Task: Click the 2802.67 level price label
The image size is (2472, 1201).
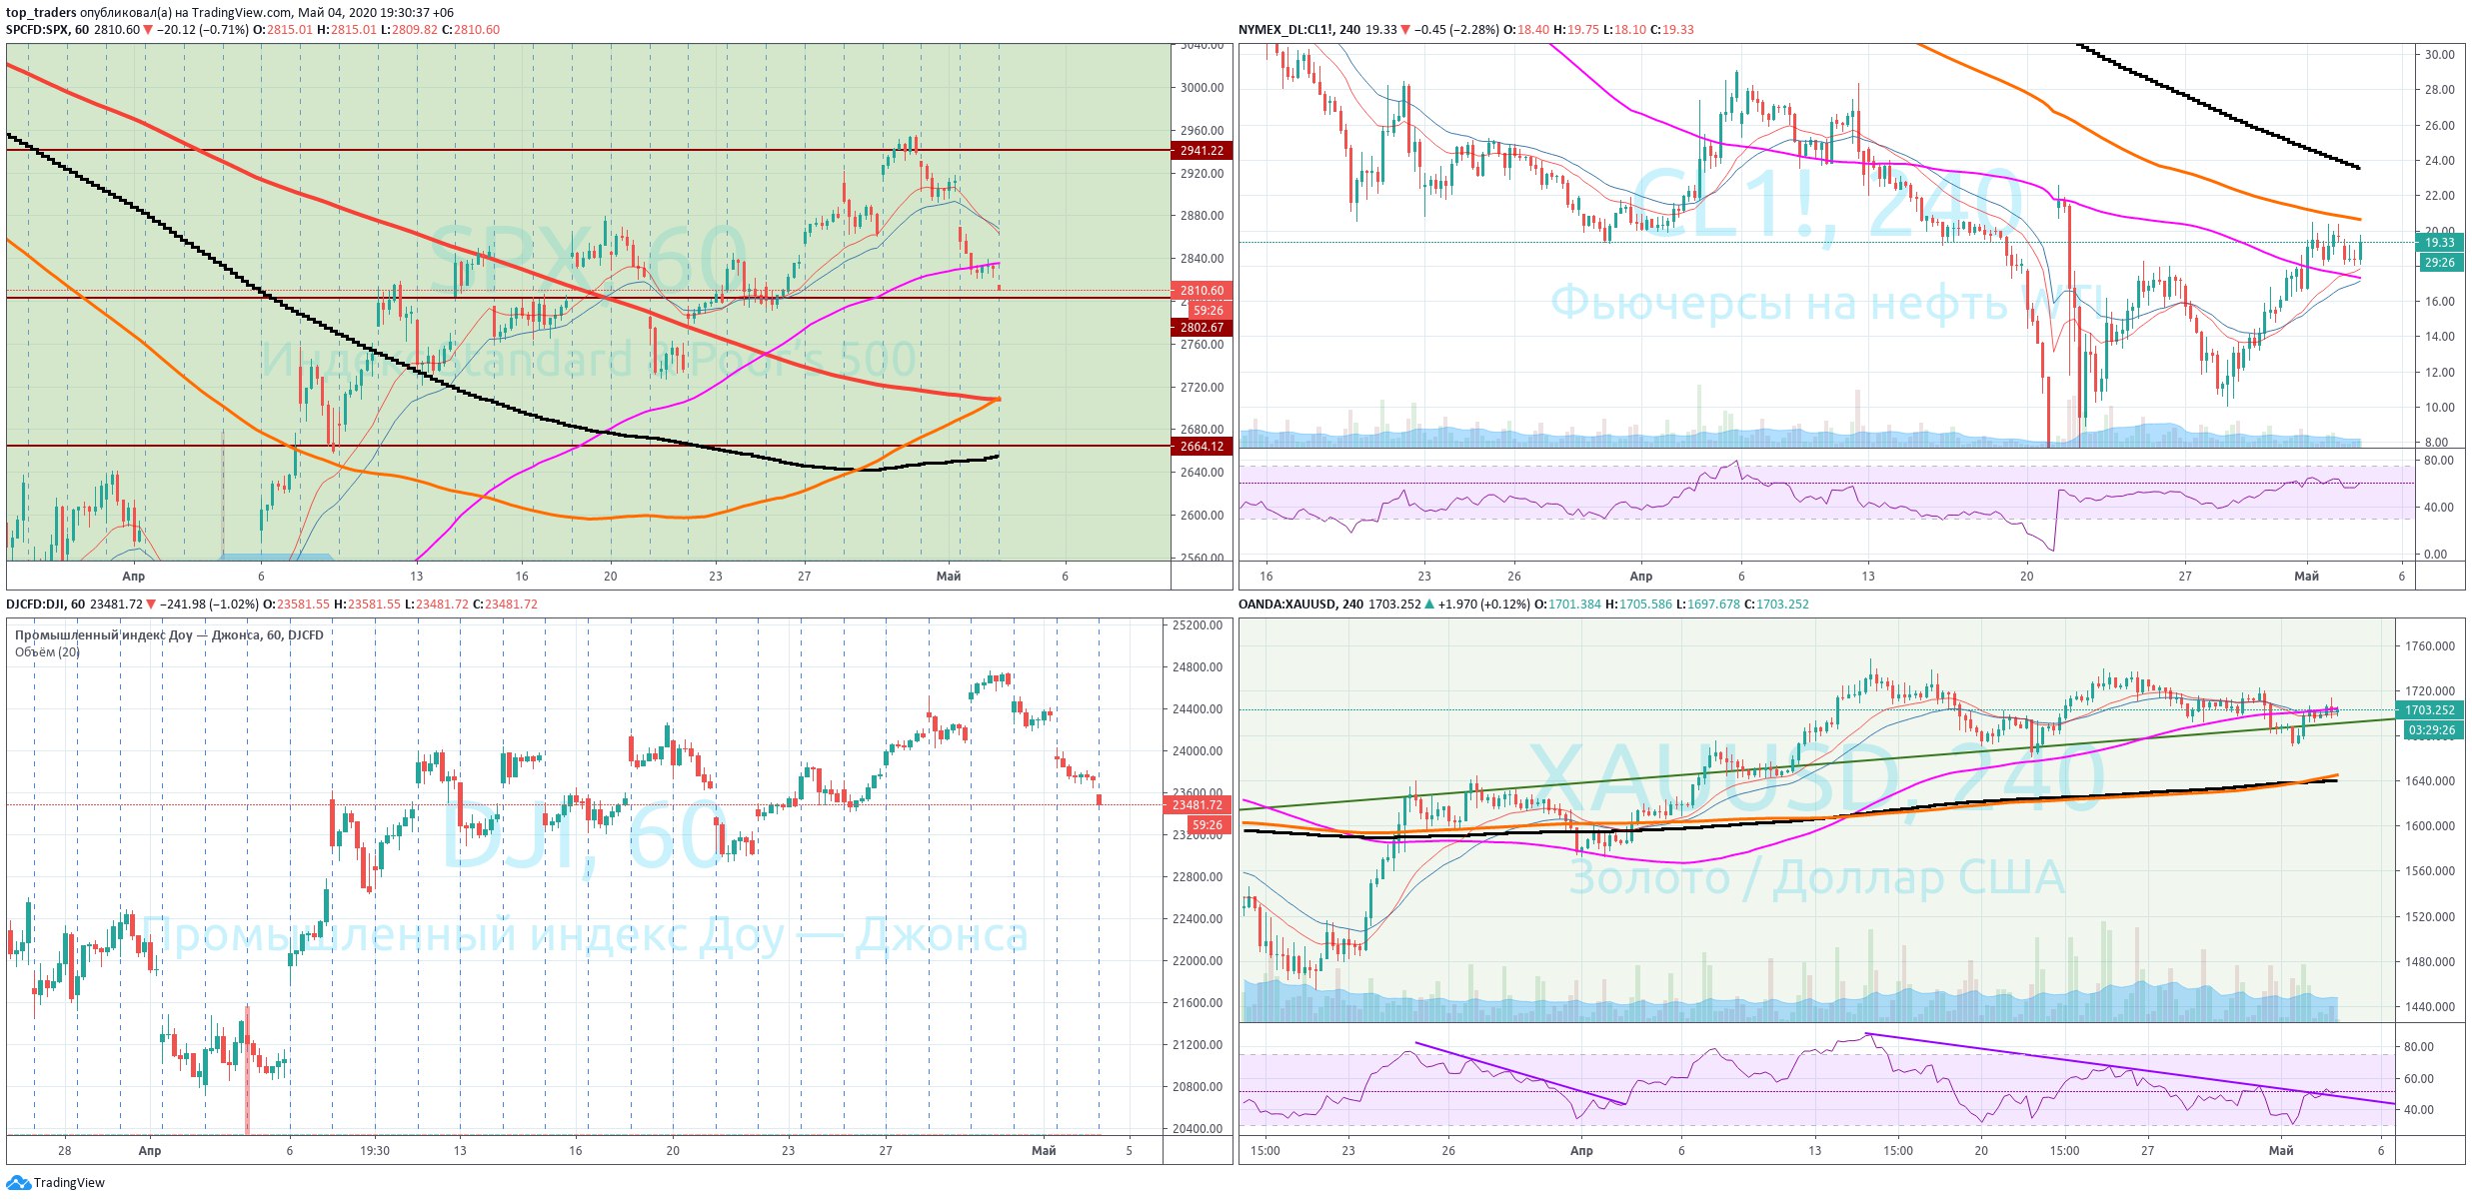Action: coord(1202,328)
